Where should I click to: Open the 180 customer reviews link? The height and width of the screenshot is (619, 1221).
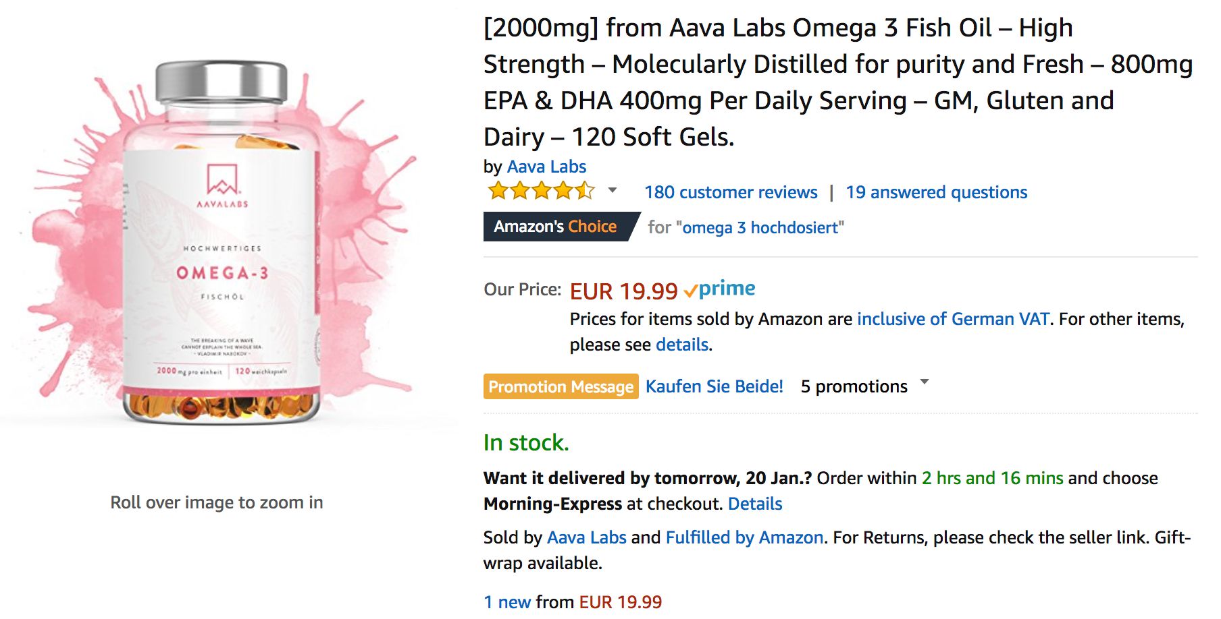731,192
